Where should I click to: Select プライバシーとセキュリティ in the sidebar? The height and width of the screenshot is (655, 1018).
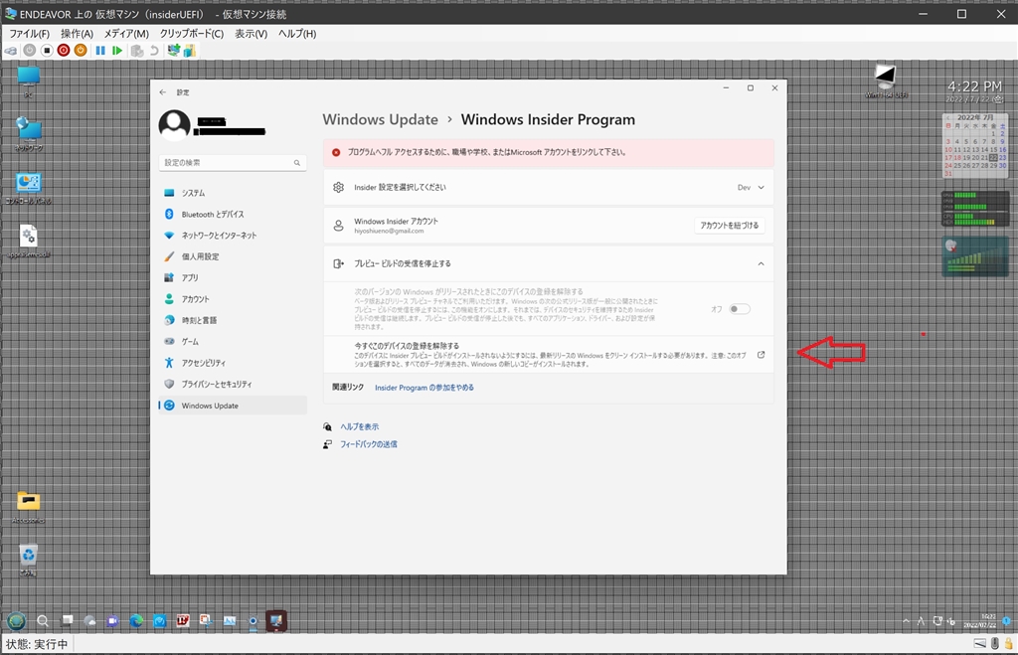tap(233, 385)
